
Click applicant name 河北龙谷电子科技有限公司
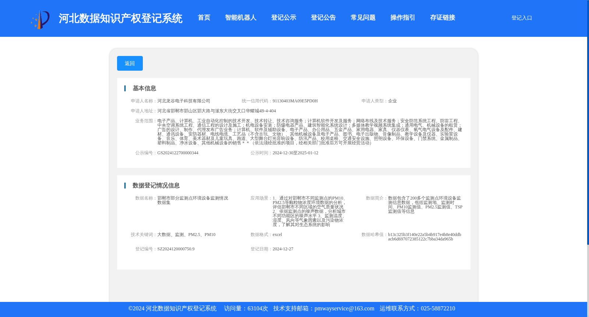(184, 101)
